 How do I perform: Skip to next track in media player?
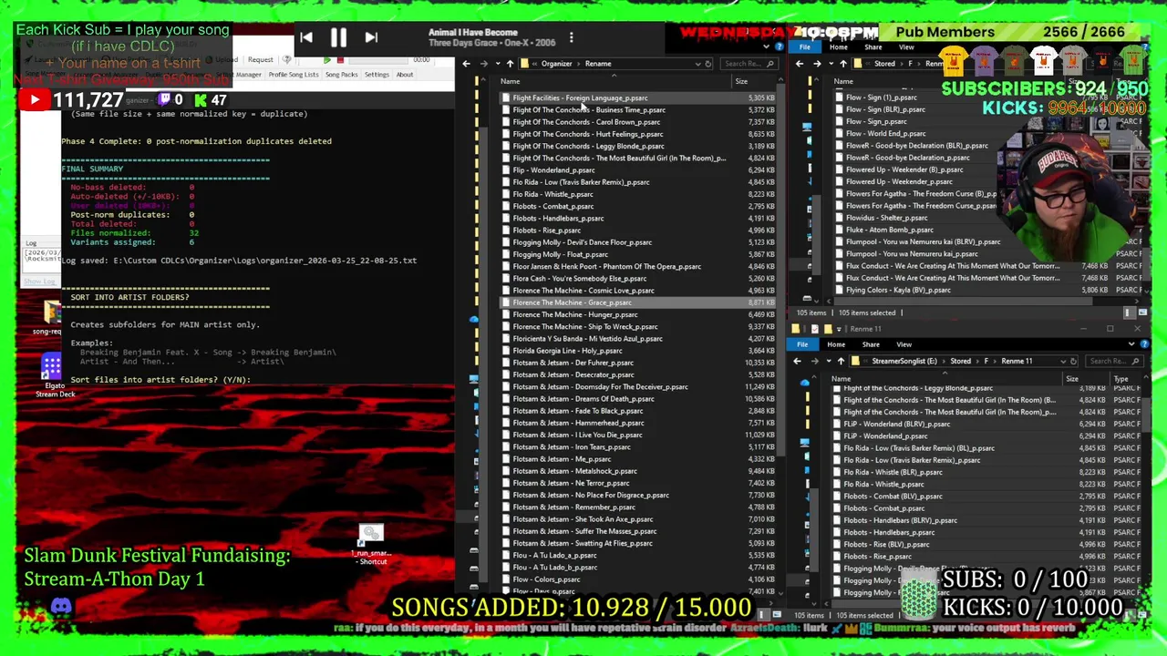[x=371, y=37]
